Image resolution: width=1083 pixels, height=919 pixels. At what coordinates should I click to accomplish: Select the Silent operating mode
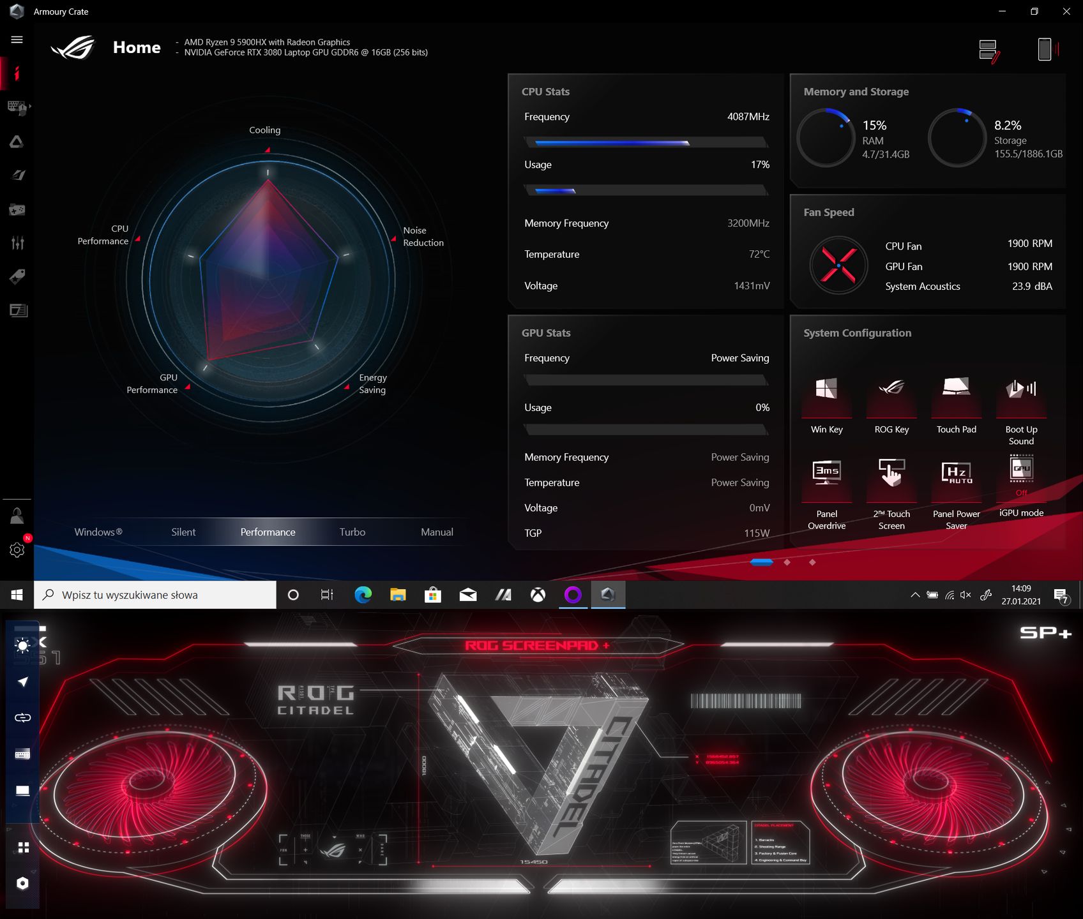click(x=183, y=532)
